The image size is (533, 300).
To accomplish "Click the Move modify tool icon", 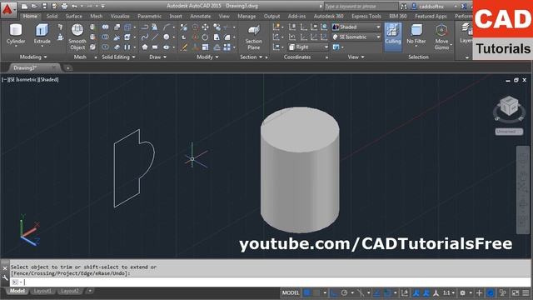I will 206,27.
